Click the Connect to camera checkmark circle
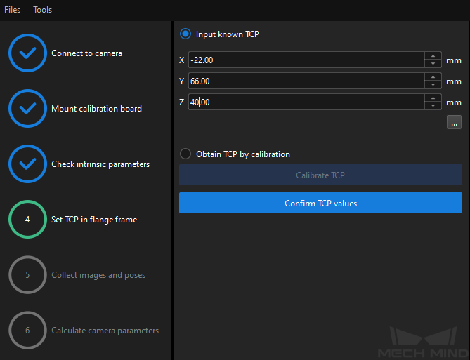The height and width of the screenshot is (360, 470). coord(27,53)
